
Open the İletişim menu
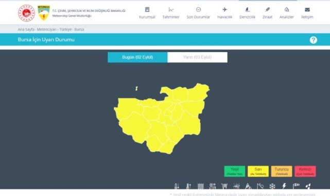pos(307,13)
